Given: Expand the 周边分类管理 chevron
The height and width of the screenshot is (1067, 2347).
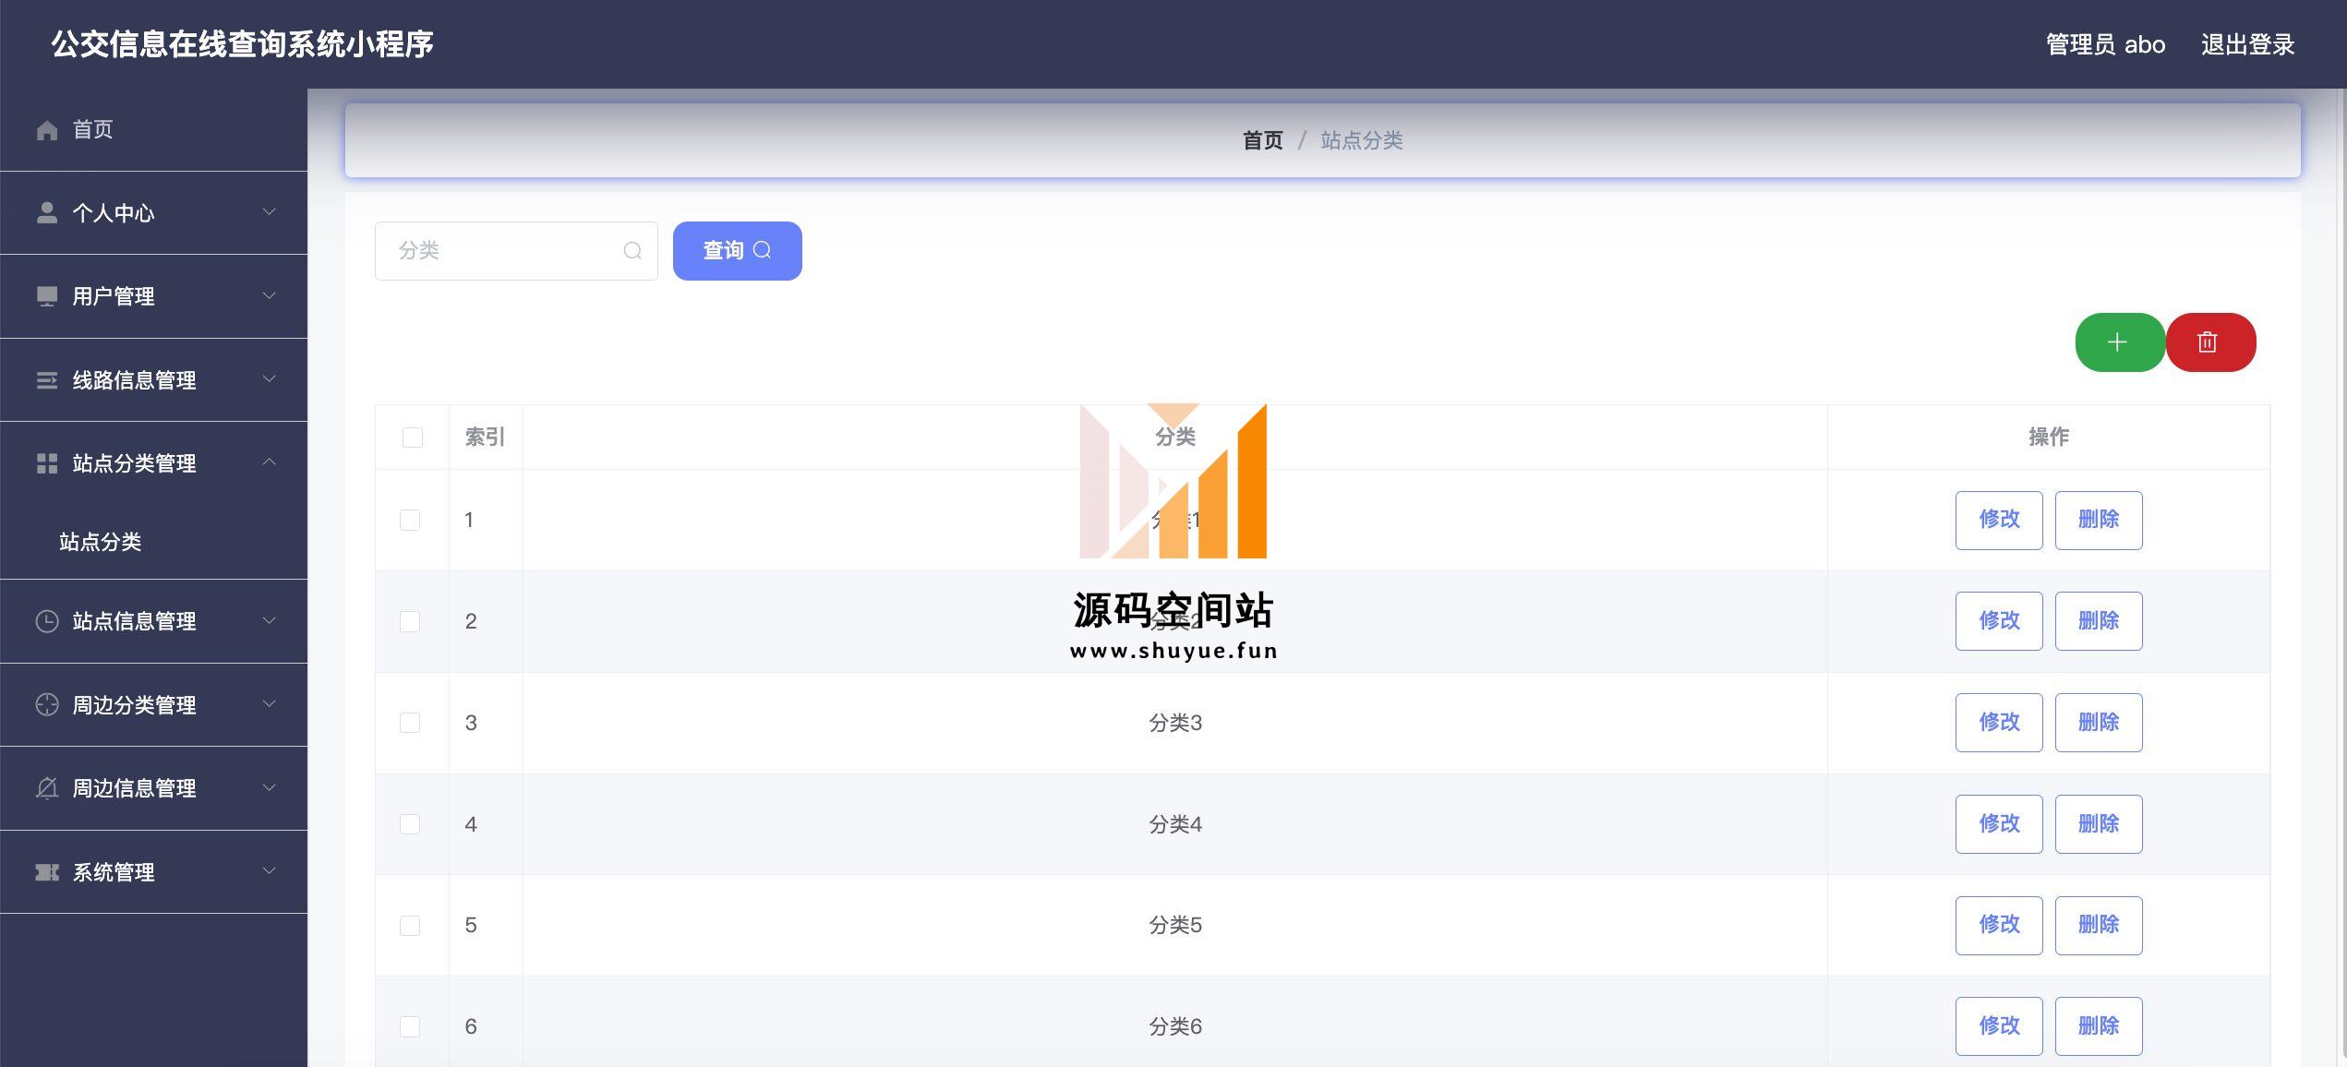Looking at the screenshot, I should tap(270, 704).
